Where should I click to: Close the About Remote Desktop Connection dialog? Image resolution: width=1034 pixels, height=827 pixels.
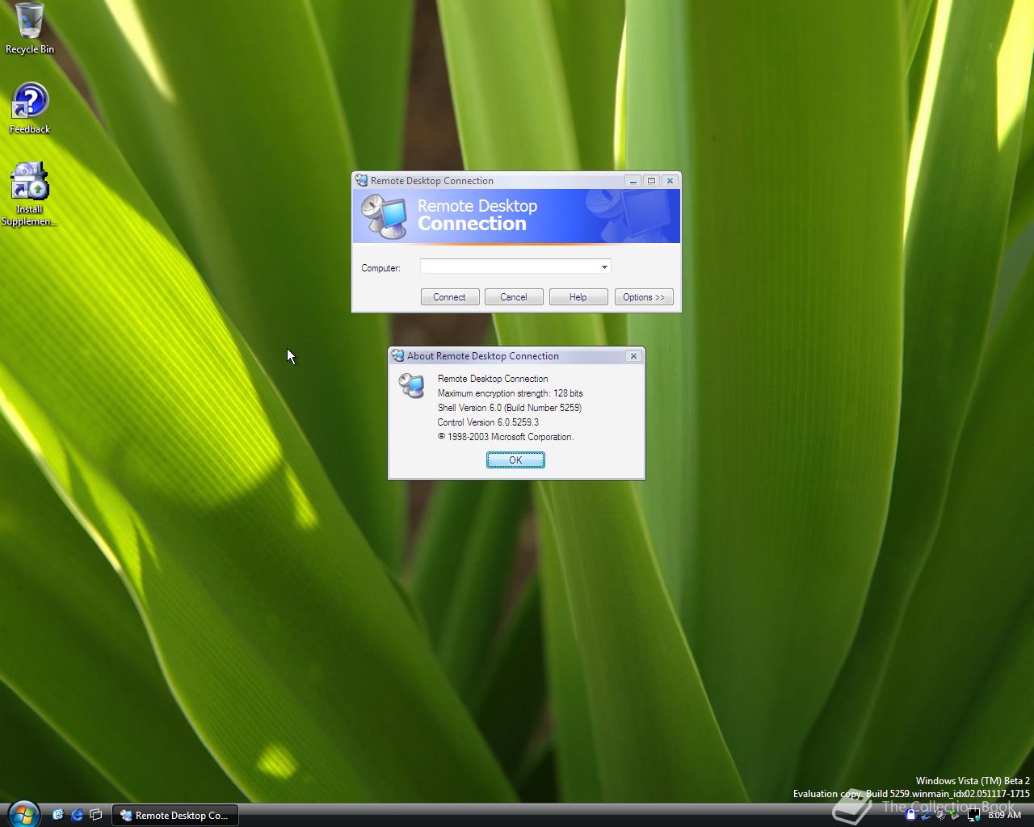point(633,355)
